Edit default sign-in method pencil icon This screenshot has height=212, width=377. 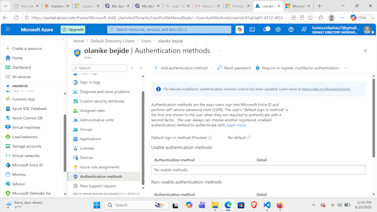tap(248, 137)
